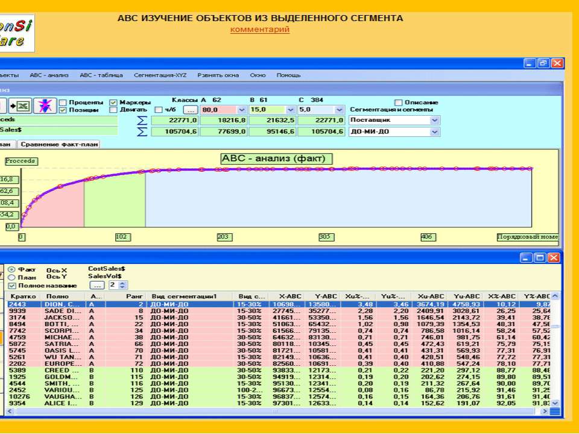
Task: Select the План radio button
Action: click(x=12, y=277)
